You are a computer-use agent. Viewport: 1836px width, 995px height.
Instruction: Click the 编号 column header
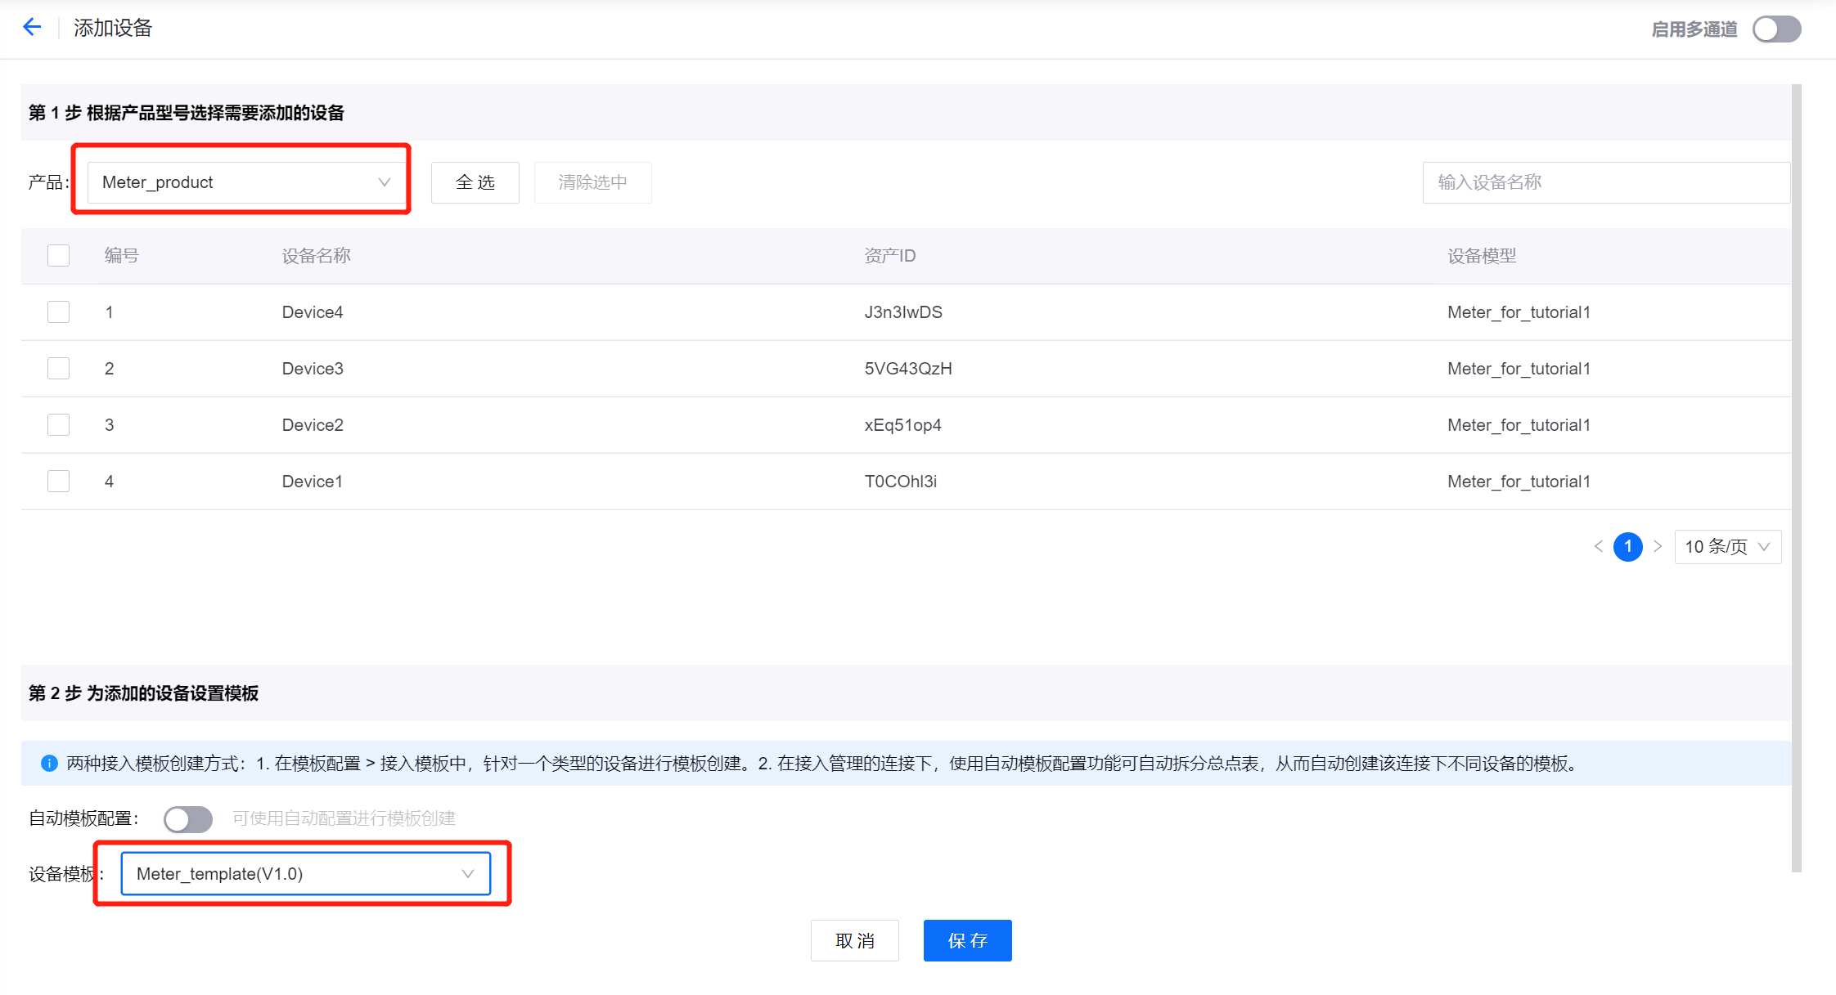point(122,256)
